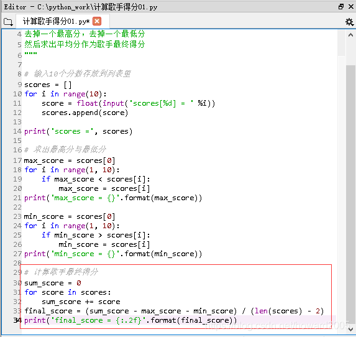The width and height of the screenshot is (356, 337).
Task: Click 'if max_score < scores[i]:' line
Action: coord(96,179)
